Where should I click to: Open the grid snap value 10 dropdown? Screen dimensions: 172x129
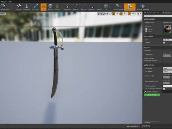tap(117, 14)
